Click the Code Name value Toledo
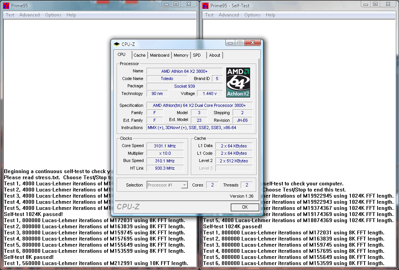 167,79
